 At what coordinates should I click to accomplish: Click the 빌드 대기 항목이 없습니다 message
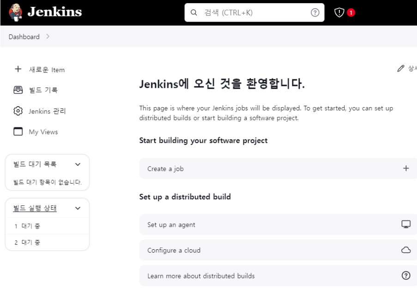[x=48, y=182]
